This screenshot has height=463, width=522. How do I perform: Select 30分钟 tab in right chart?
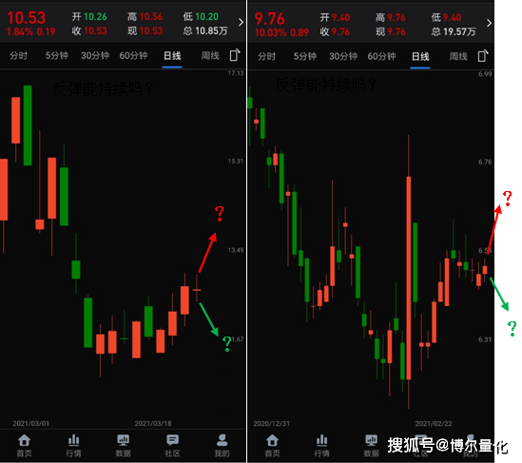point(343,56)
